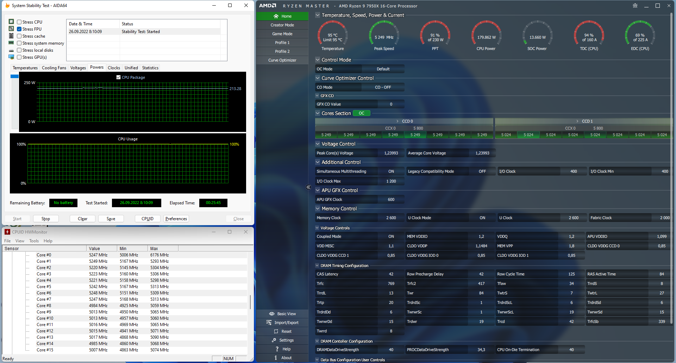Click the bug report icon in Ryzen Master title bar
The height and width of the screenshot is (363, 676).
tap(635, 6)
